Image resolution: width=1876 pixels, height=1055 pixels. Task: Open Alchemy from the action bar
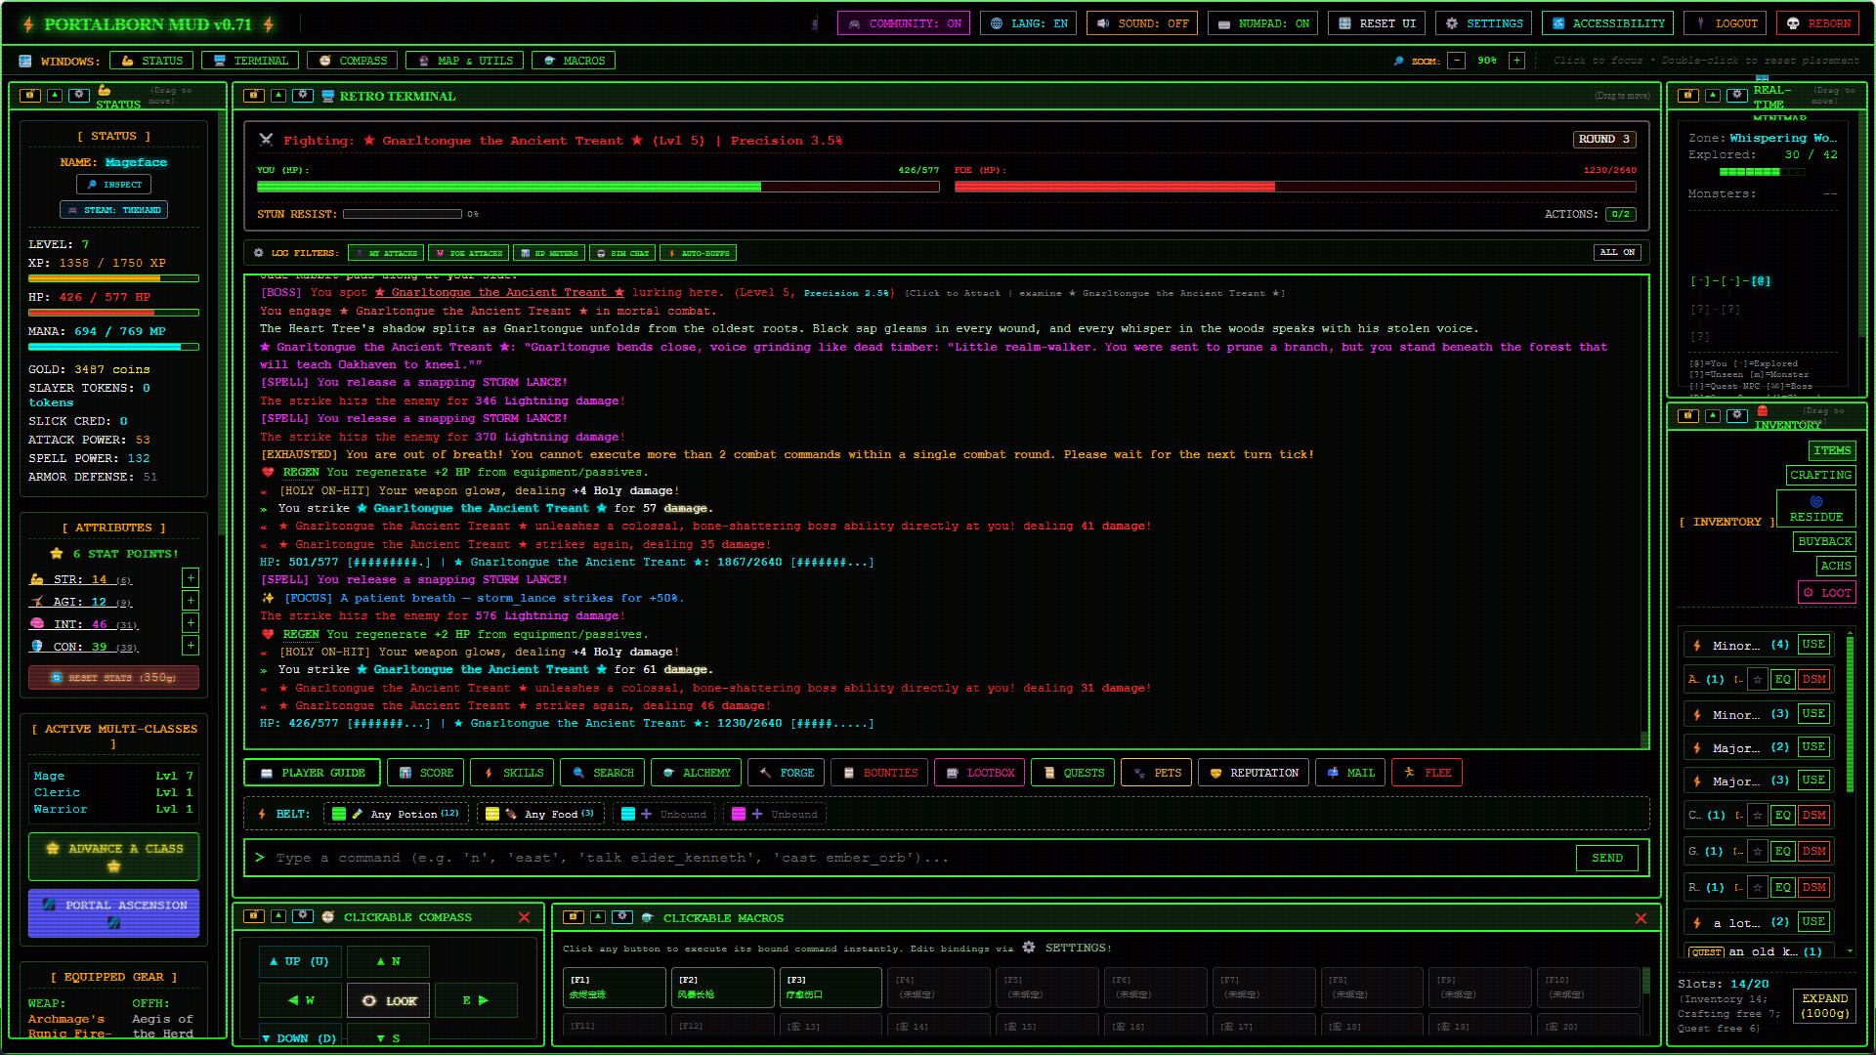click(697, 773)
